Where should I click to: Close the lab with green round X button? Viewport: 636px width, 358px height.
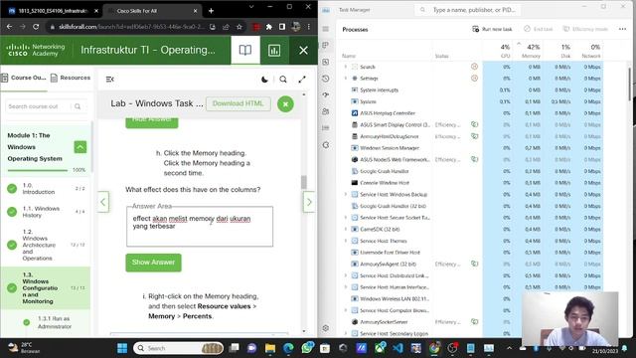[x=285, y=104]
